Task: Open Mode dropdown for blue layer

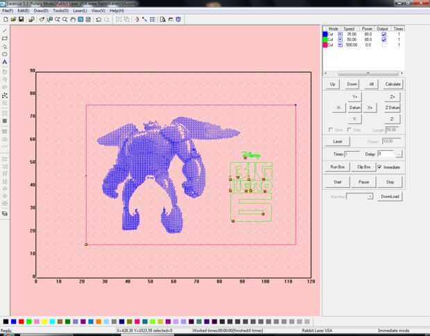Action: [340, 34]
